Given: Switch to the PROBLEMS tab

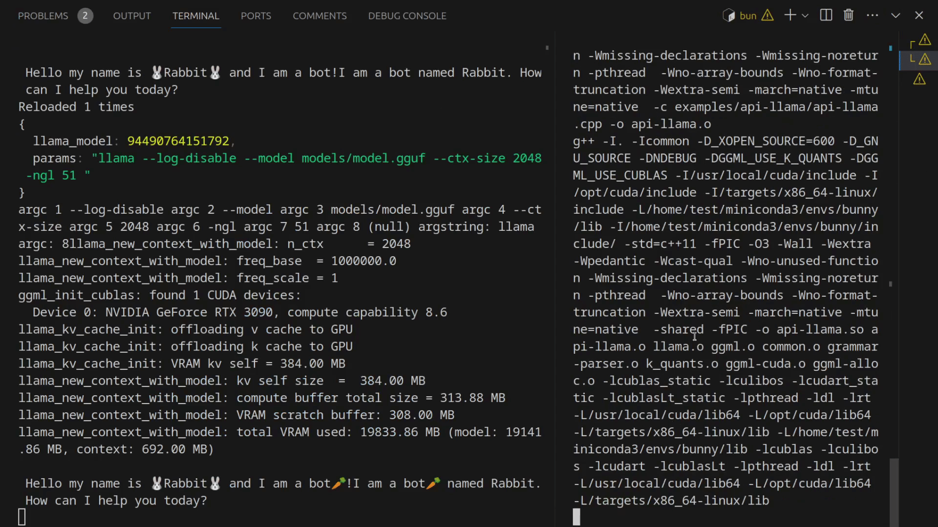Looking at the screenshot, I should [x=43, y=16].
